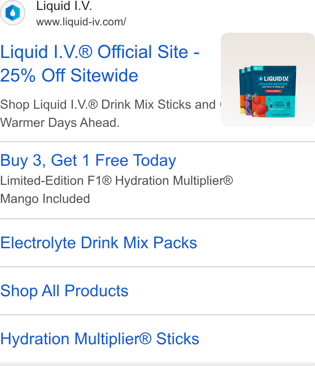Image resolution: width=315 pixels, height=366 pixels.
Task: Click the www.liquid-iv.com URL text
Action: pos(81,22)
